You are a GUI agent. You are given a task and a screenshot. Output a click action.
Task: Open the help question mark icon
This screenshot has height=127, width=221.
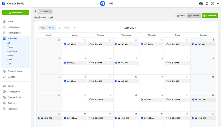[x=212, y=3]
